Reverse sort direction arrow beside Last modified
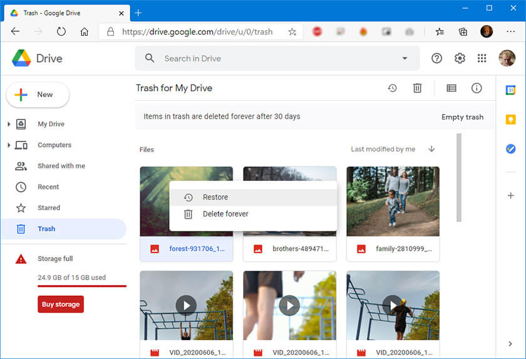The width and height of the screenshot is (526, 359). (431, 149)
